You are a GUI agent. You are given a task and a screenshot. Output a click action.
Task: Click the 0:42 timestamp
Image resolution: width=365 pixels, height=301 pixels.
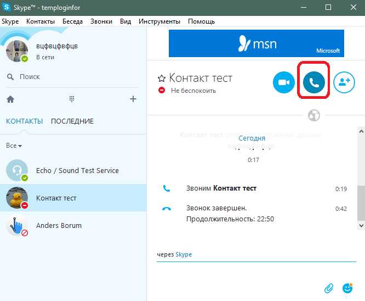click(341, 209)
